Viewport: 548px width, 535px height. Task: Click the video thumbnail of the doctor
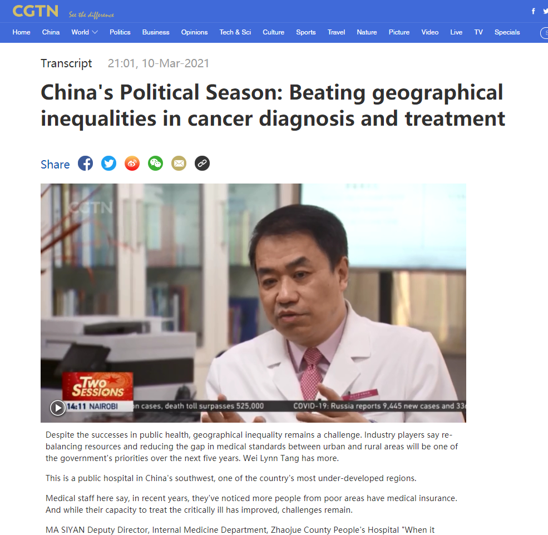(253, 303)
